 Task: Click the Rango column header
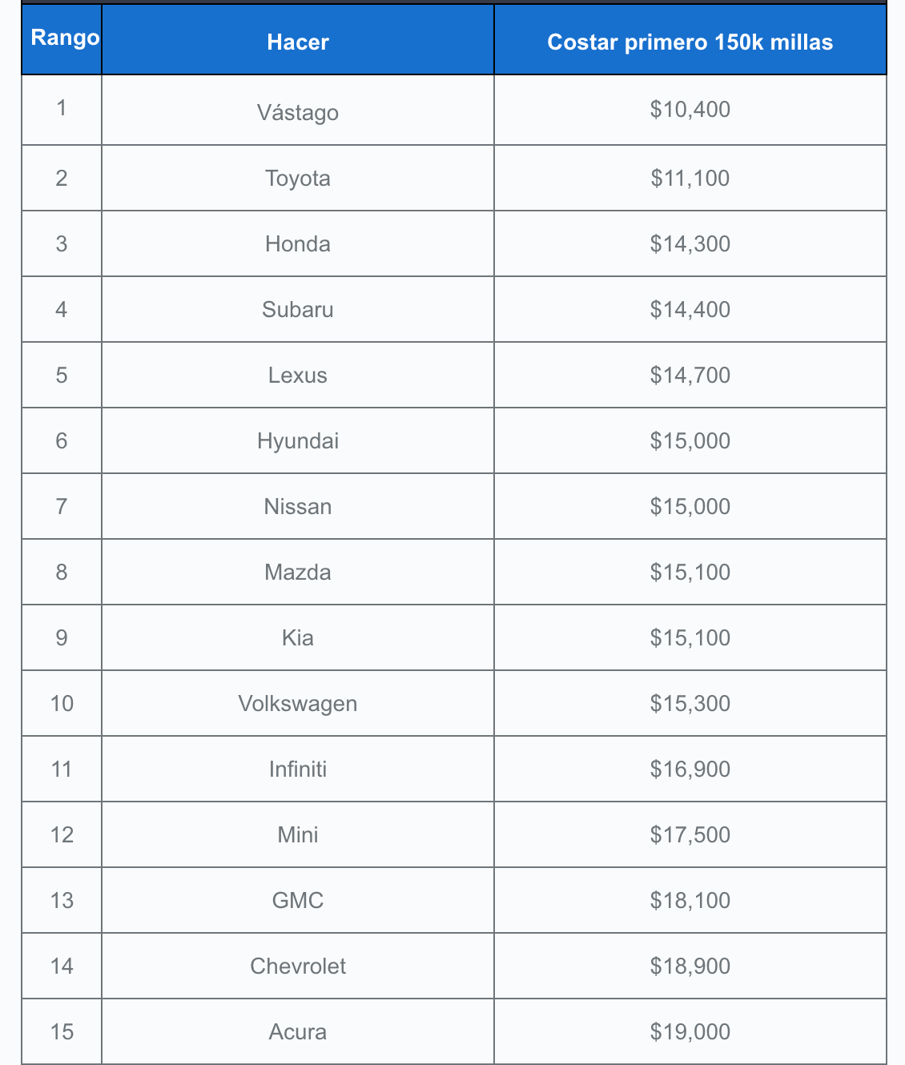[64, 38]
